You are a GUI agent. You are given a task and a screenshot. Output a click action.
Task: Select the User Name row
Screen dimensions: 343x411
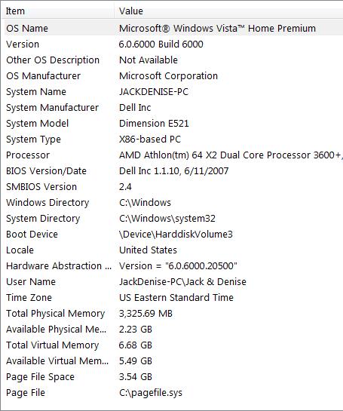[172, 281]
